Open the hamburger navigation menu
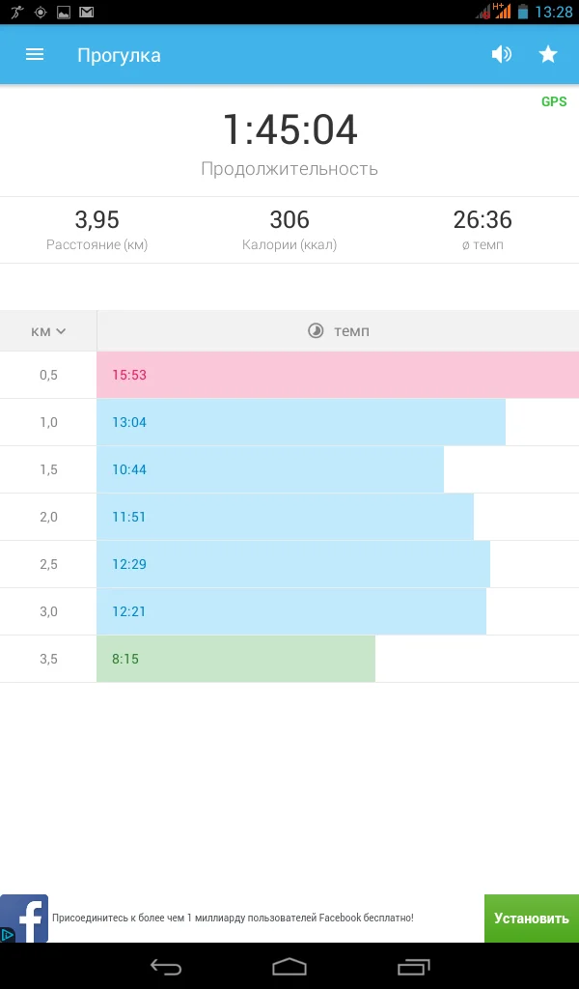The width and height of the screenshot is (579, 989). (35, 55)
